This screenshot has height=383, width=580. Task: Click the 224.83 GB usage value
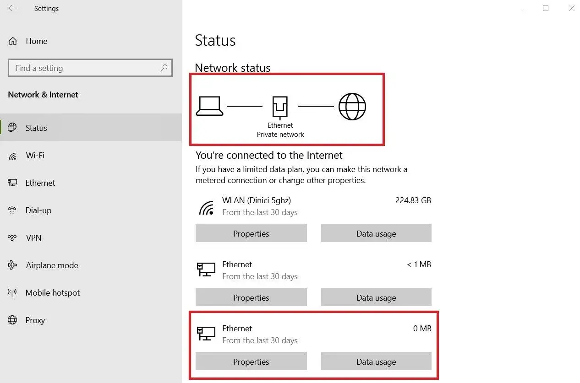(413, 200)
